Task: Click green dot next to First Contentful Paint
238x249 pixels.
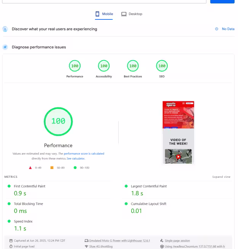Action: pos(9,186)
